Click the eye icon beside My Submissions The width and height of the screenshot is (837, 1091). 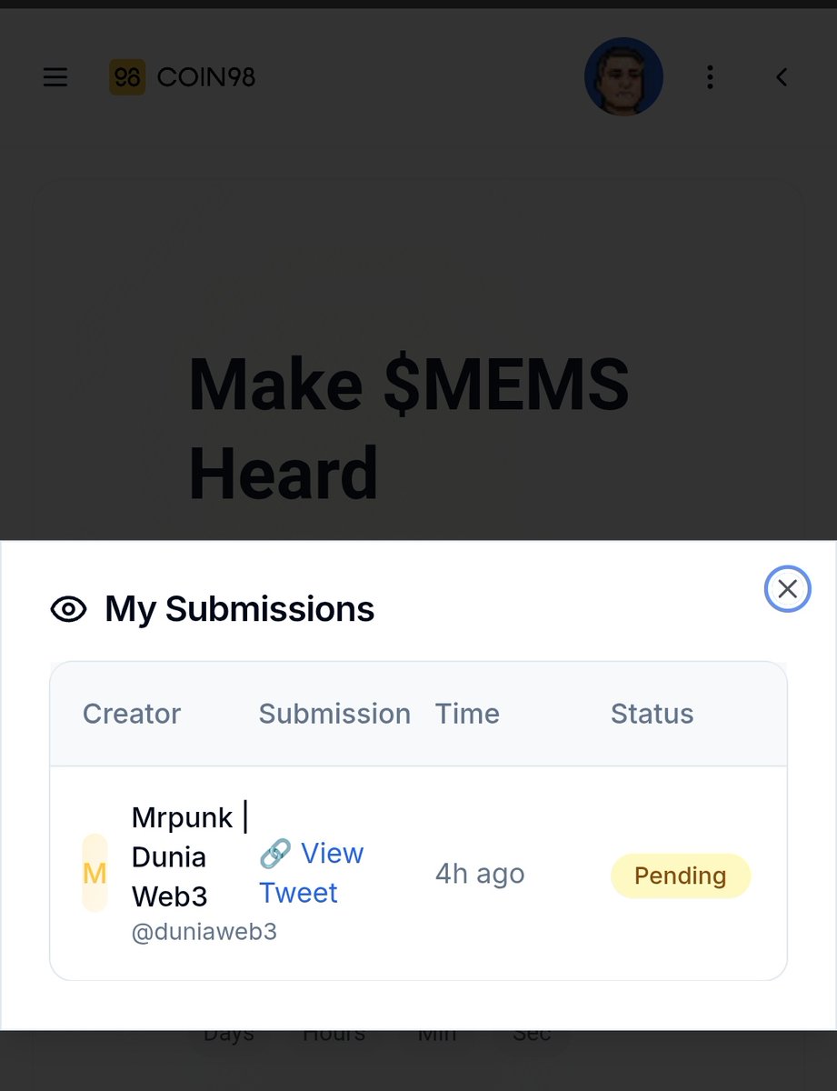coord(68,609)
